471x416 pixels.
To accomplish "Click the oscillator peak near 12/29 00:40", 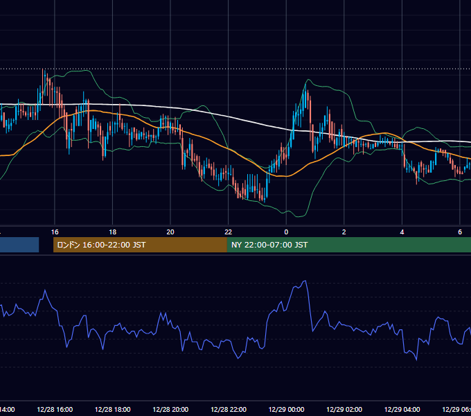I will pyautogui.click(x=305, y=281).
